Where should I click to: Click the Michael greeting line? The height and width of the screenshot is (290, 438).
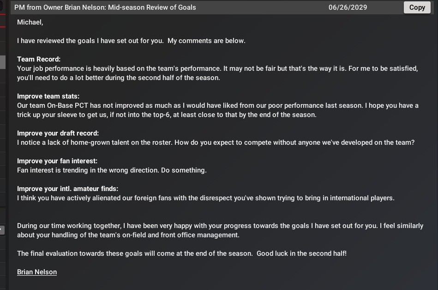pos(30,22)
